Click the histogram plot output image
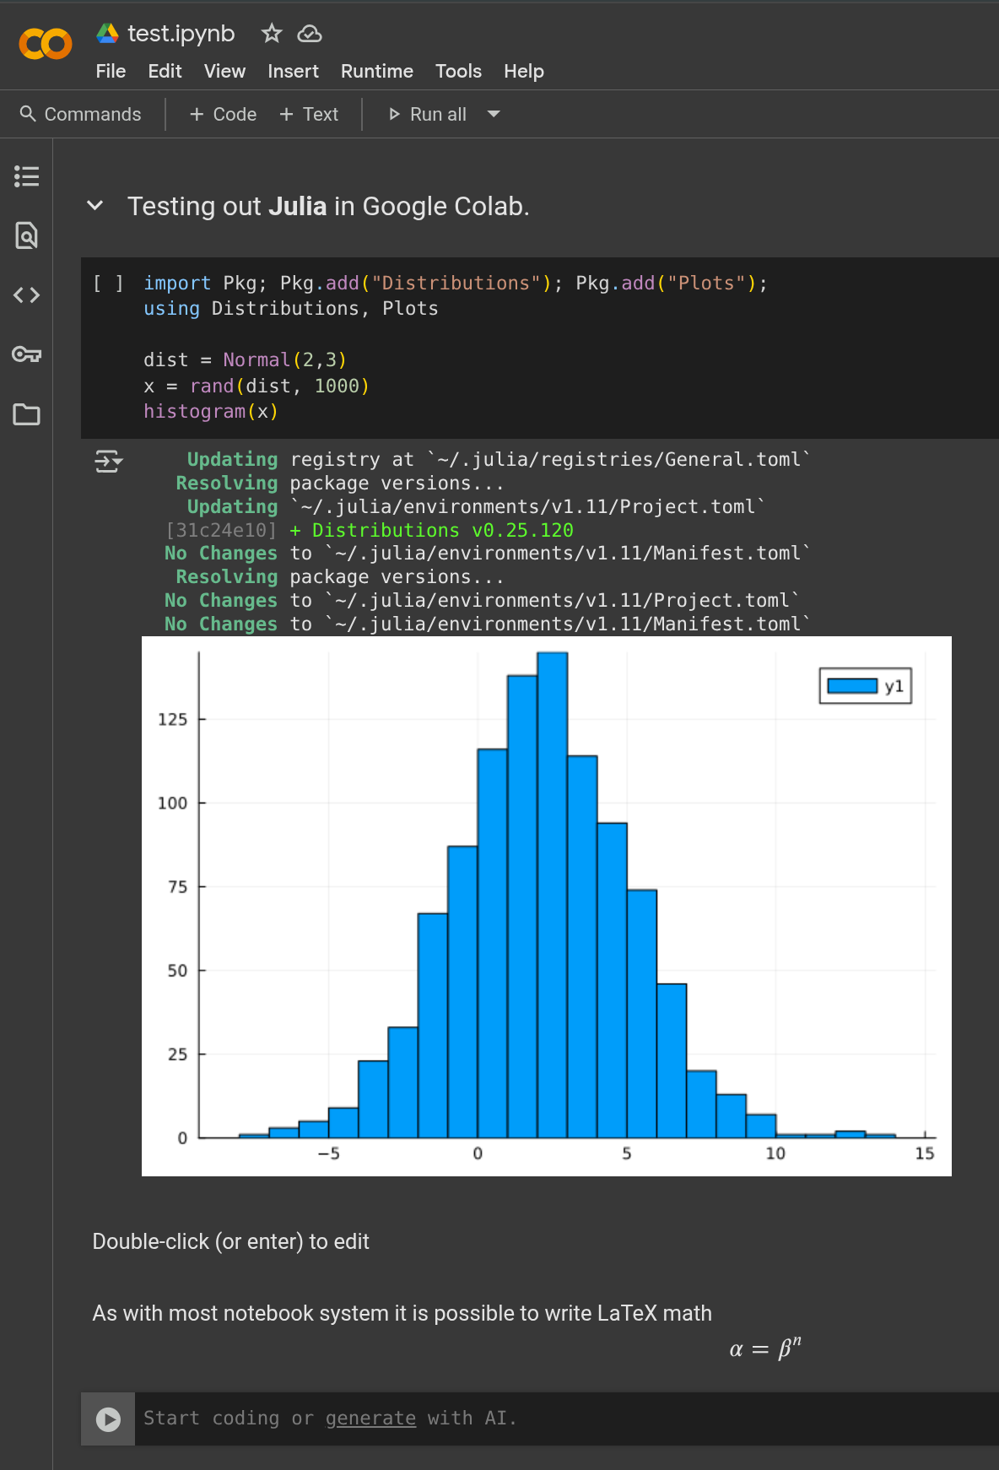 tap(547, 906)
